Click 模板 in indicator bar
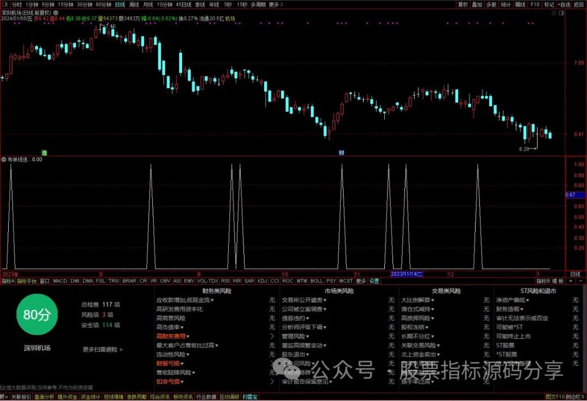The height and width of the screenshot is (401, 587). click(558, 281)
